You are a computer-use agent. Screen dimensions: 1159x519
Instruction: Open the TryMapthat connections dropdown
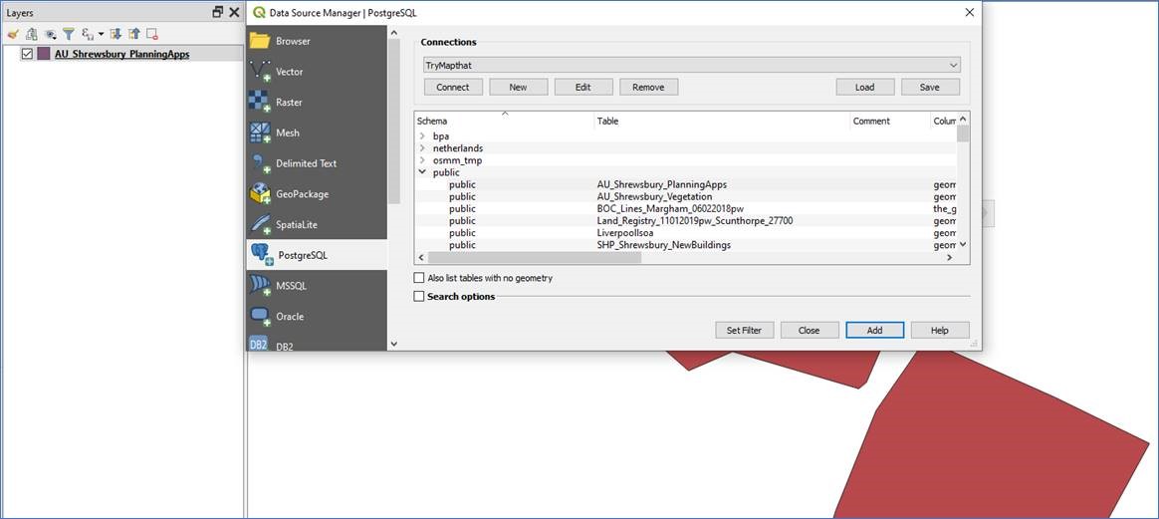[692, 65]
